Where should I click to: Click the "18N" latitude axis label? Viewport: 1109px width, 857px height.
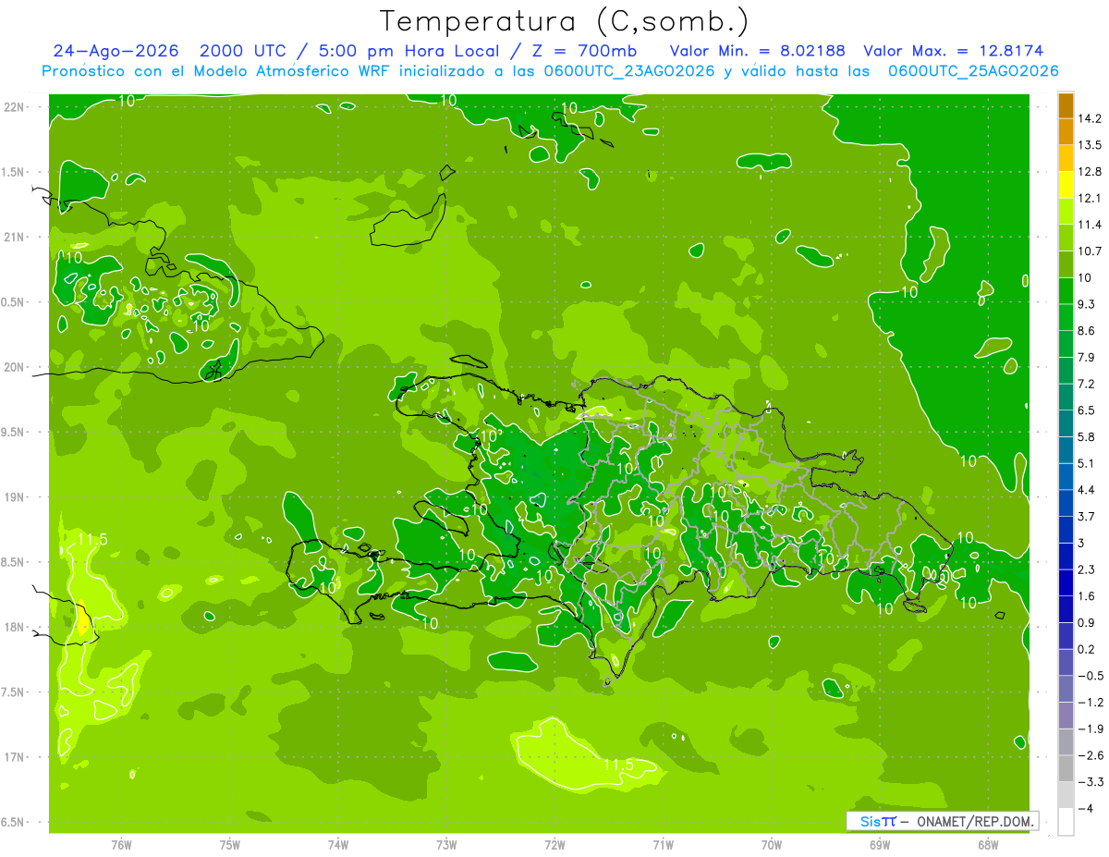13,628
